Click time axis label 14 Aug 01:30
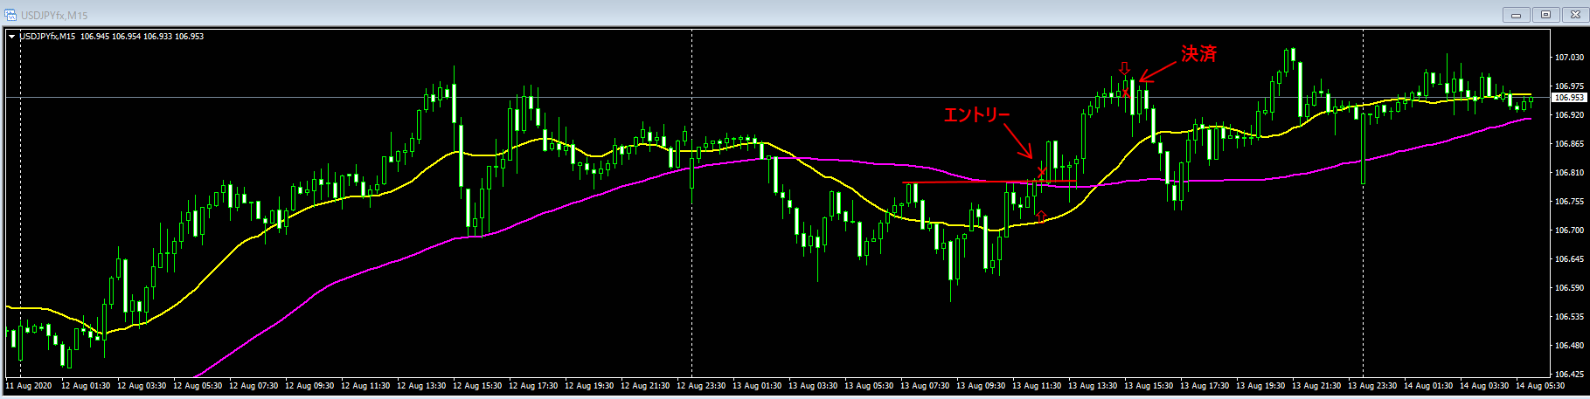Screen dimensions: 1590x399 tap(1428, 386)
